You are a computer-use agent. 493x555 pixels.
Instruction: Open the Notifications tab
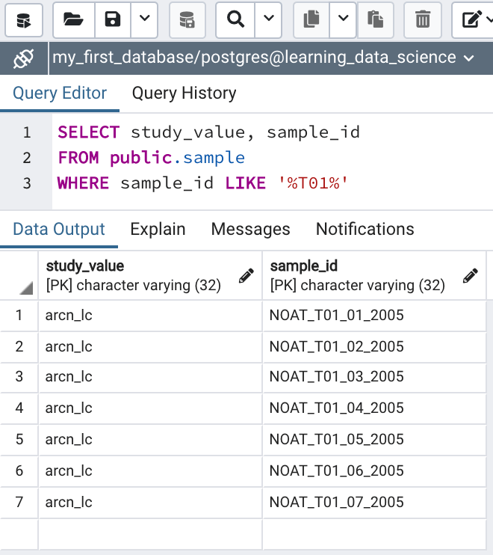[x=365, y=229]
